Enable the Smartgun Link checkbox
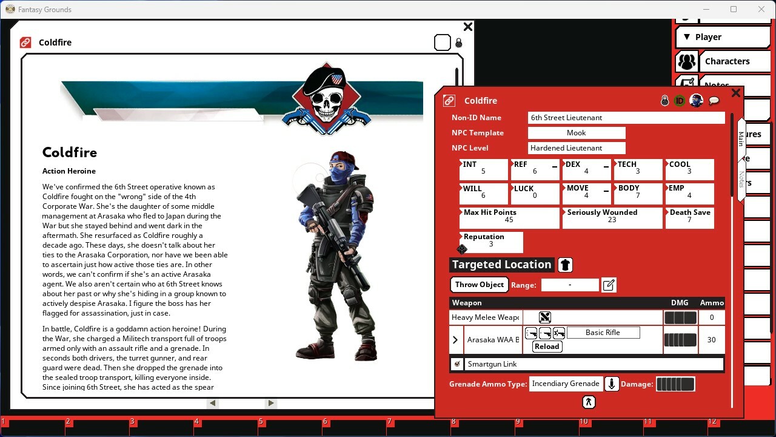This screenshot has width=776, height=437. 457,364
